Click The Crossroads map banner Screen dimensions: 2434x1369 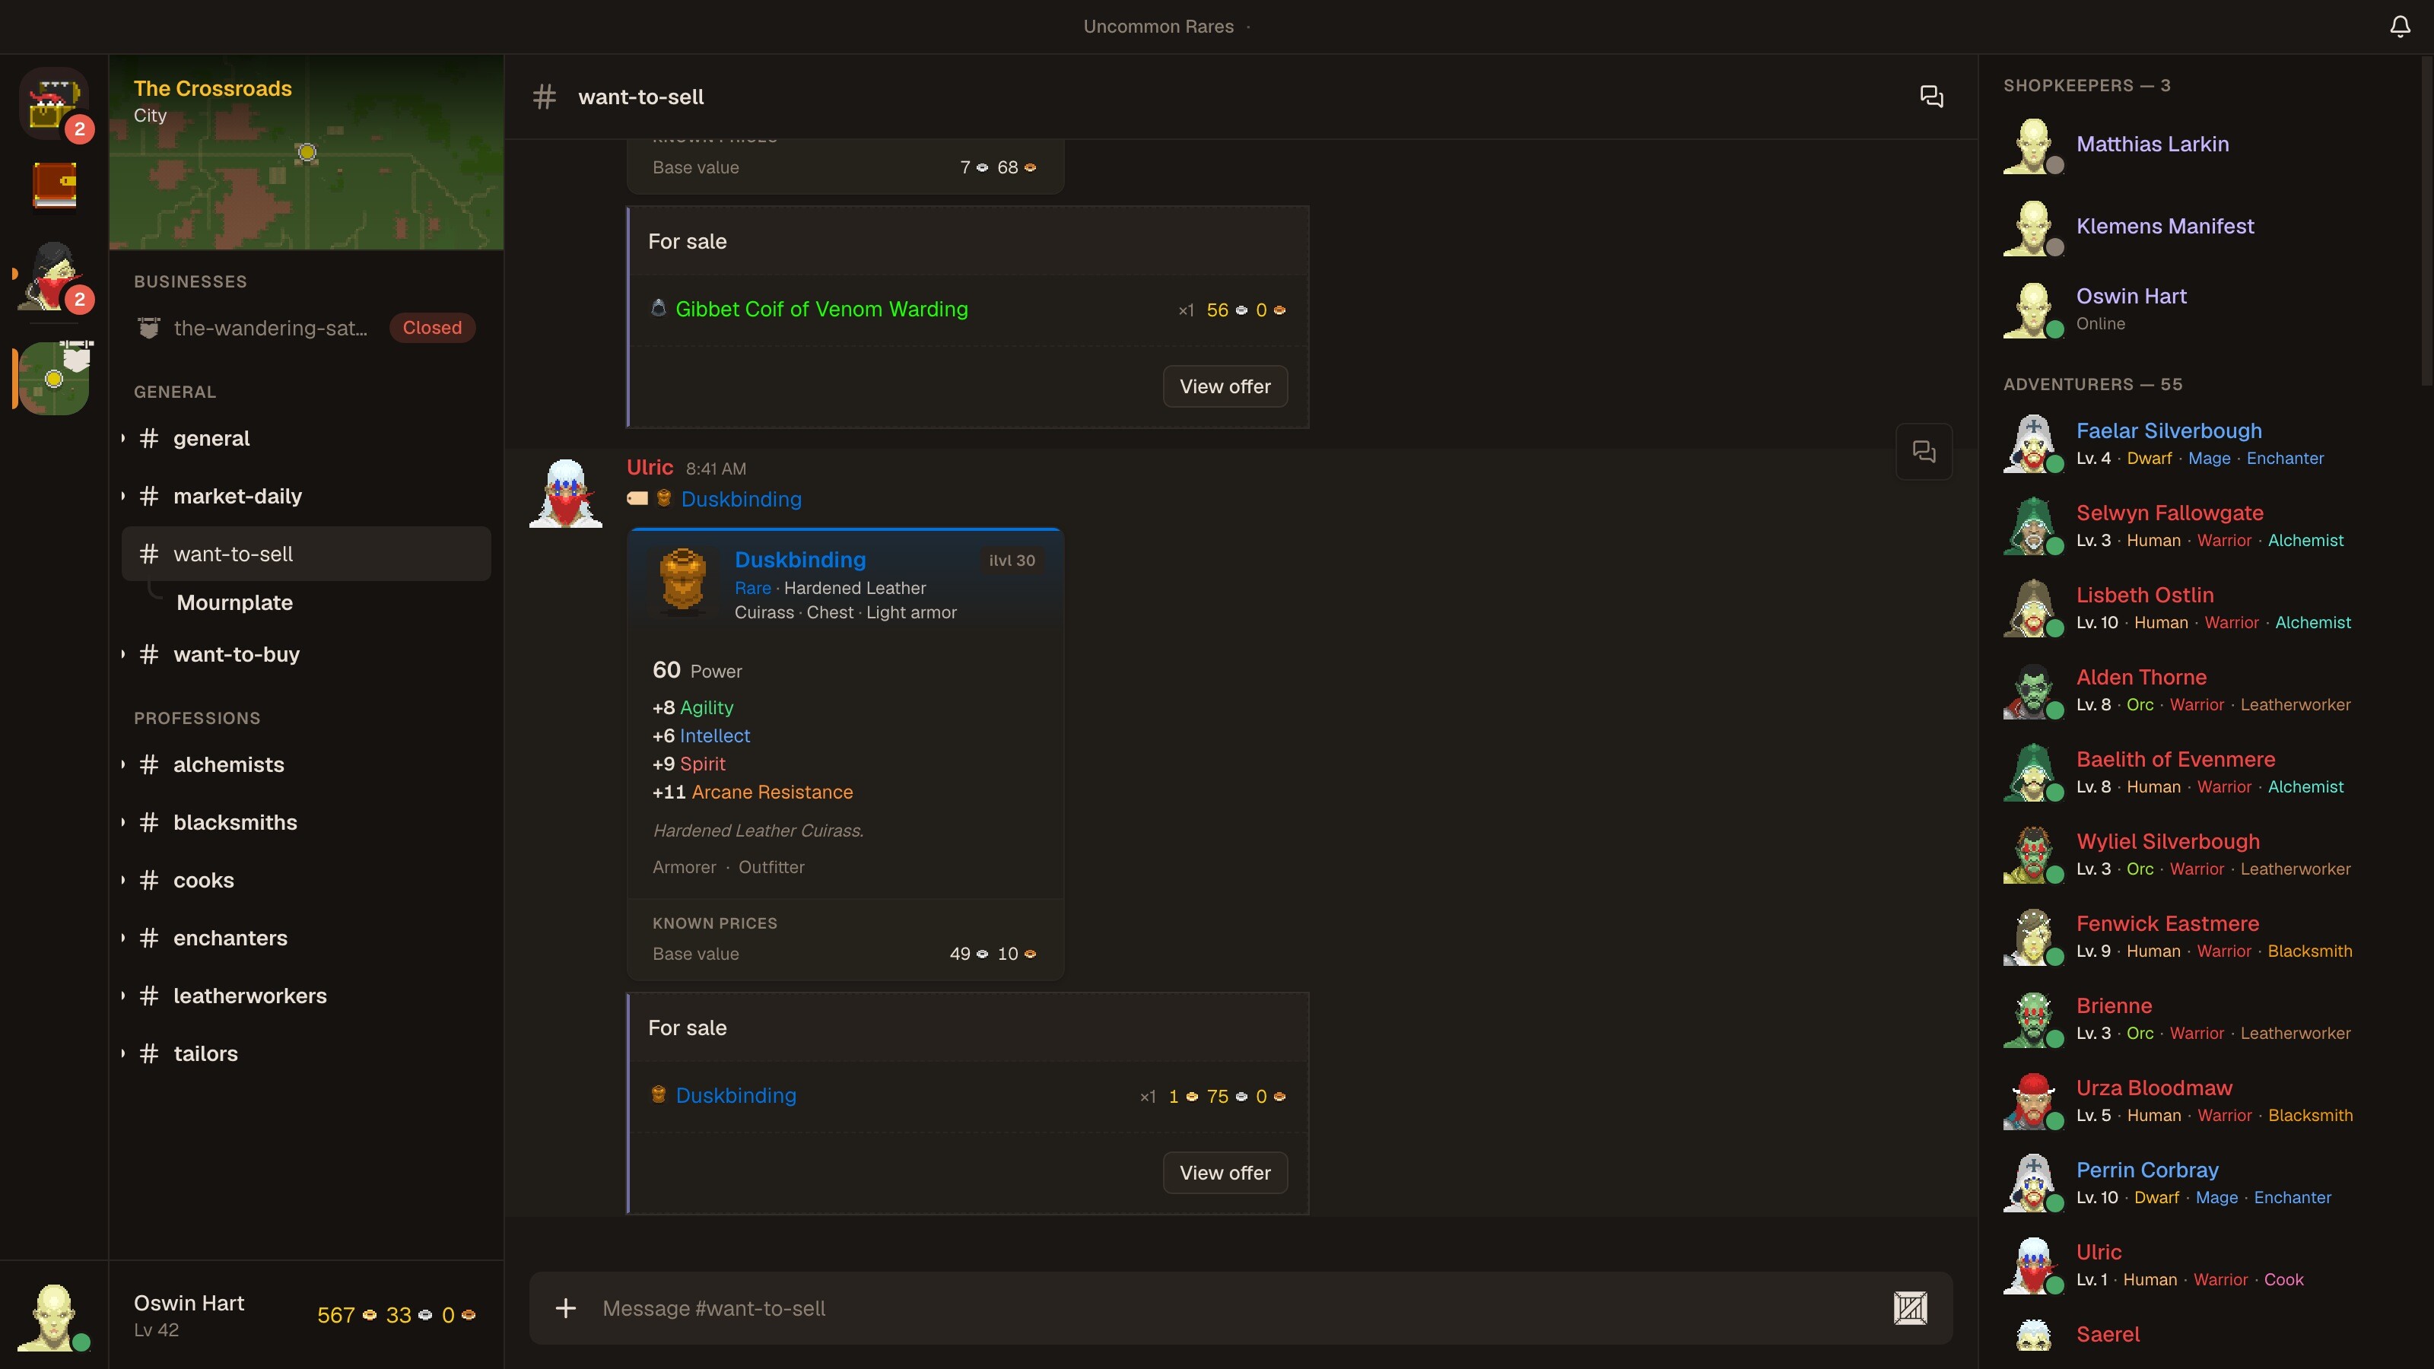coord(306,153)
